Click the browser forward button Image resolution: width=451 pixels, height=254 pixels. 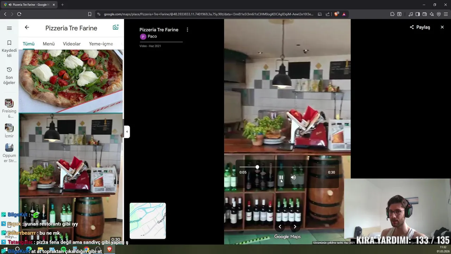click(12, 14)
